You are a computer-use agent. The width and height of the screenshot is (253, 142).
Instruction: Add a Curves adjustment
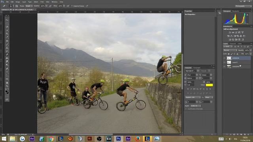tap(236, 32)
